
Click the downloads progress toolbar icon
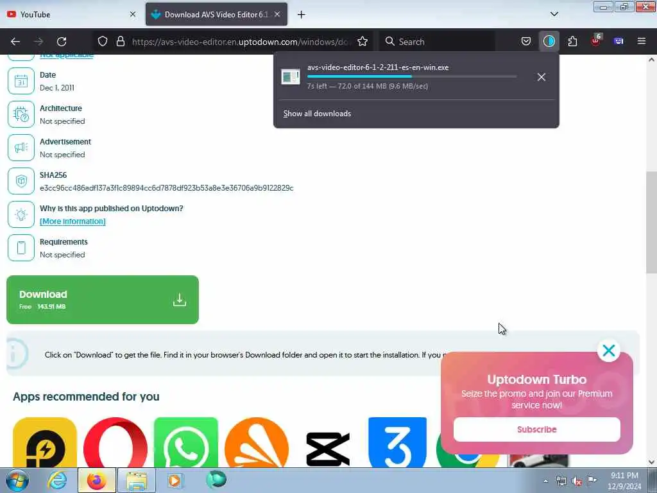[x=549, y=41]
